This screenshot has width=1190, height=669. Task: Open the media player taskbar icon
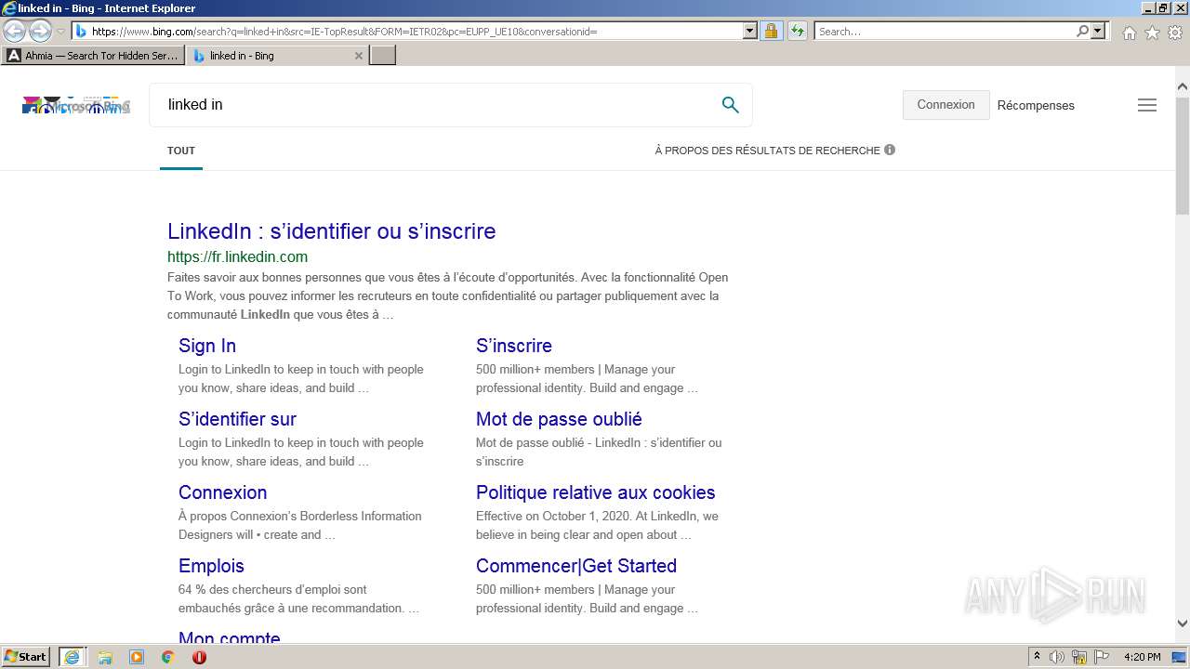[x=137, y=657]
